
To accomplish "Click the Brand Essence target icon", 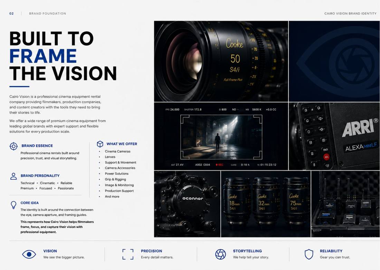I will (13, 146).
